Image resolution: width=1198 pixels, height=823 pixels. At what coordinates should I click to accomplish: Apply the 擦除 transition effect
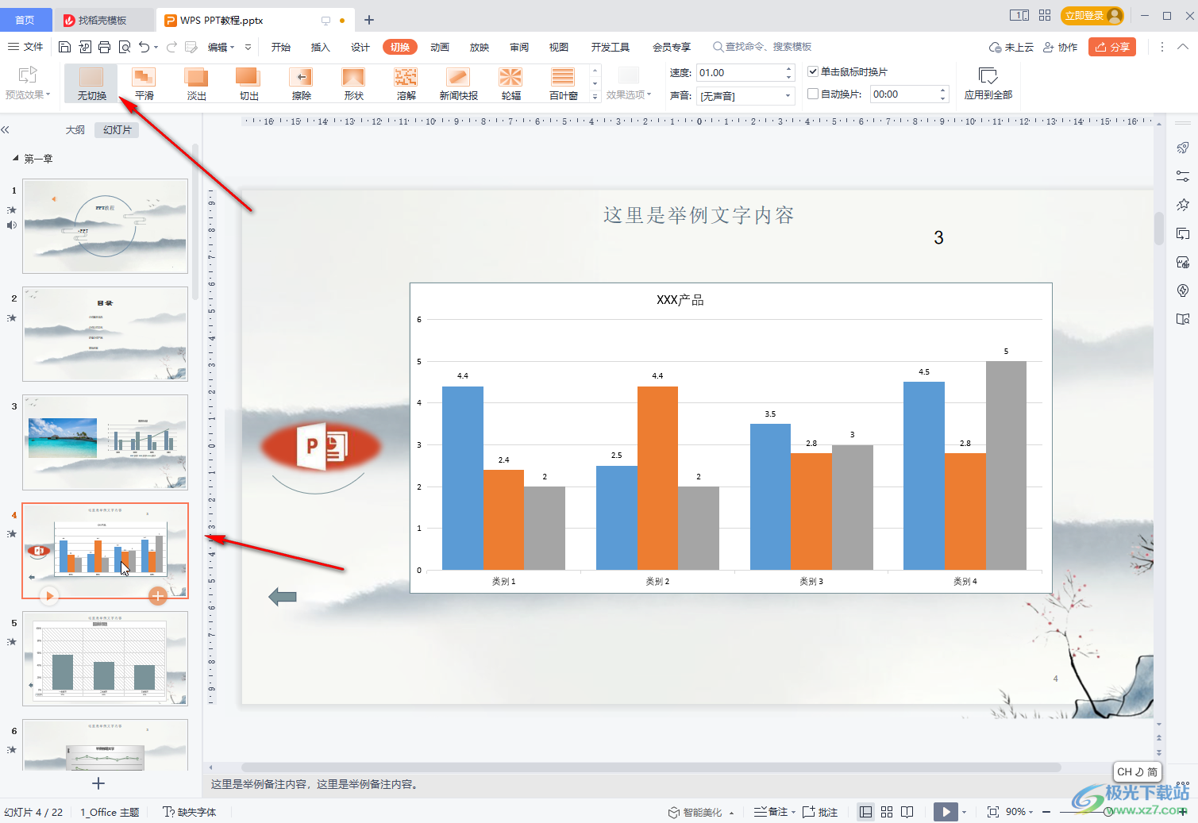tap(301, 83)
